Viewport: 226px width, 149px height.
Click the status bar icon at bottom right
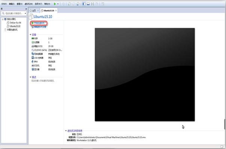coord(222,146)
